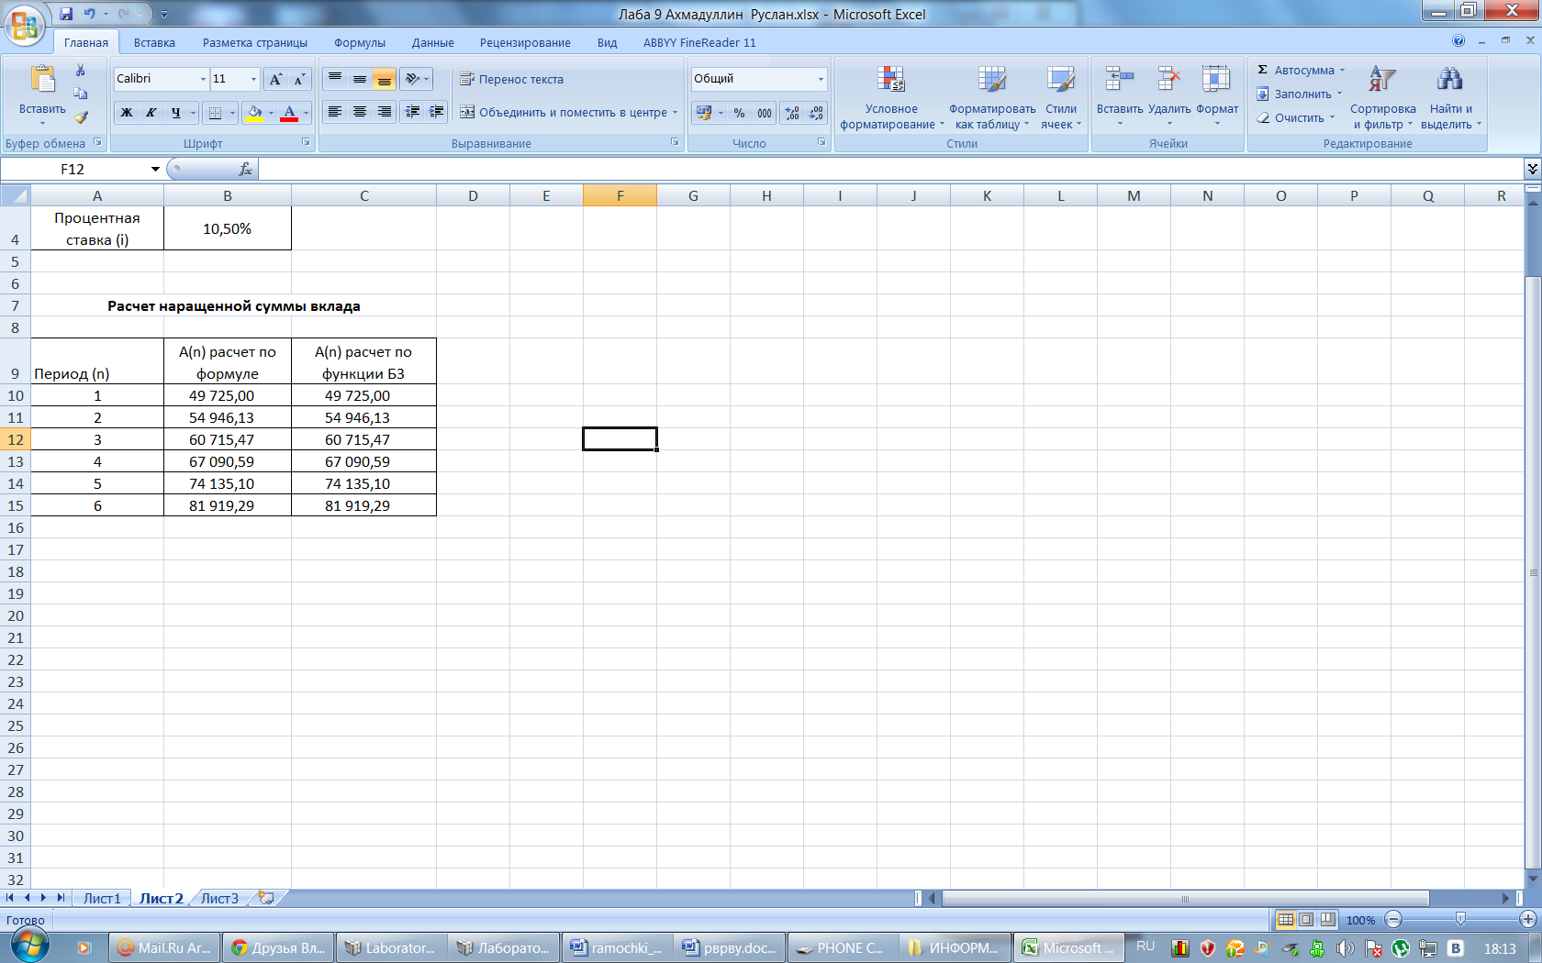
Task: Click the Undo icon in quick access toolbar
Action: [x=90, y=14]
